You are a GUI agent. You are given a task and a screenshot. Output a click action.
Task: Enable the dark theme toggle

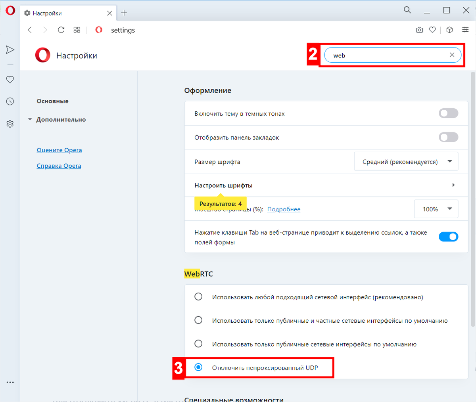[448, 113]
